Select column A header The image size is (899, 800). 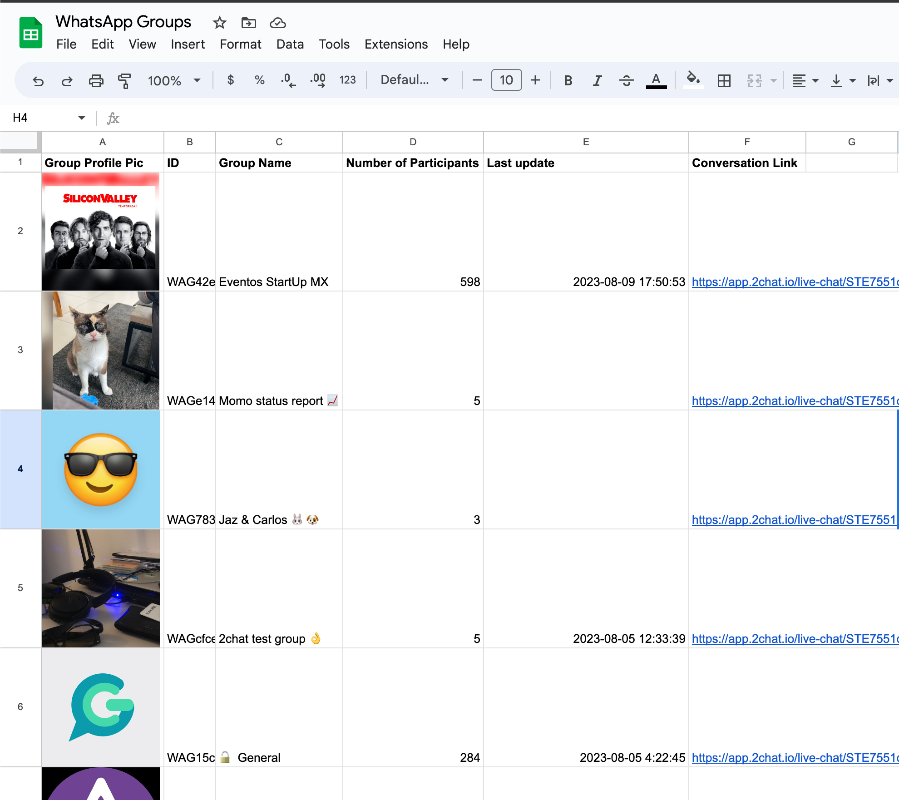(103, 142)
